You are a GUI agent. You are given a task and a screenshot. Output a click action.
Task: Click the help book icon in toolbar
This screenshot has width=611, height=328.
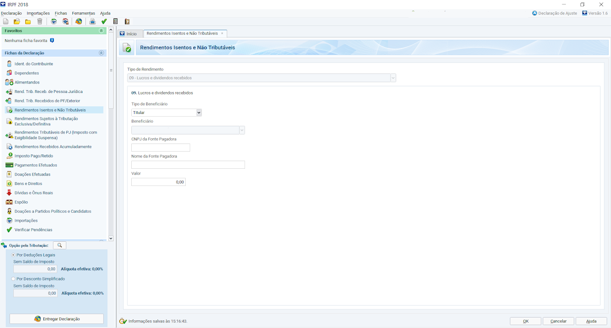[127, 21]
